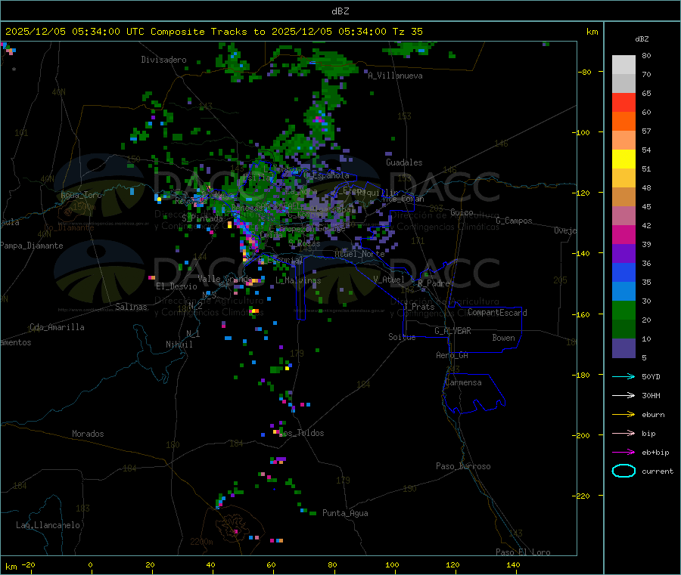Click the L_Malvinas map label
This screenshot has height=575, width=681.
(x=298, y=280)
